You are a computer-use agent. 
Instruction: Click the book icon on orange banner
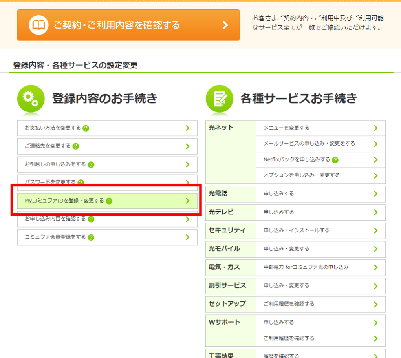[x=38, y=26]
